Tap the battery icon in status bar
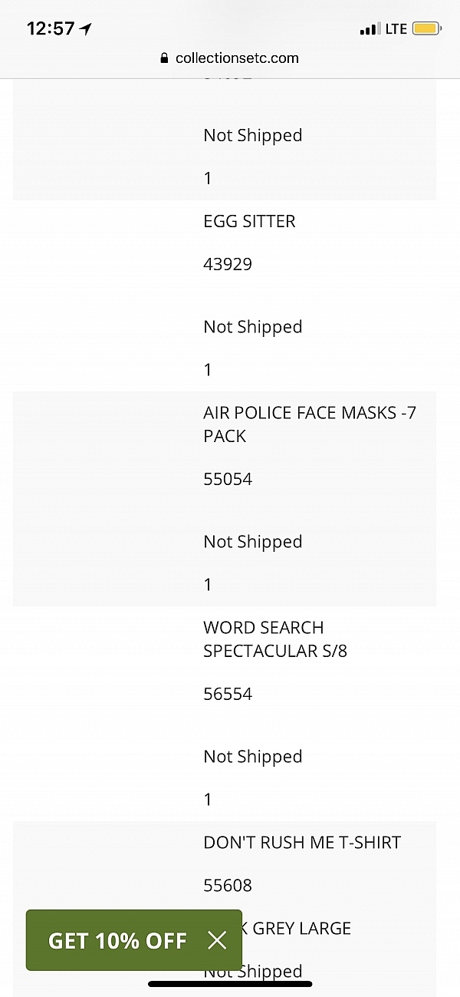Viewport: 460px width, 997px height. [426, 29]
